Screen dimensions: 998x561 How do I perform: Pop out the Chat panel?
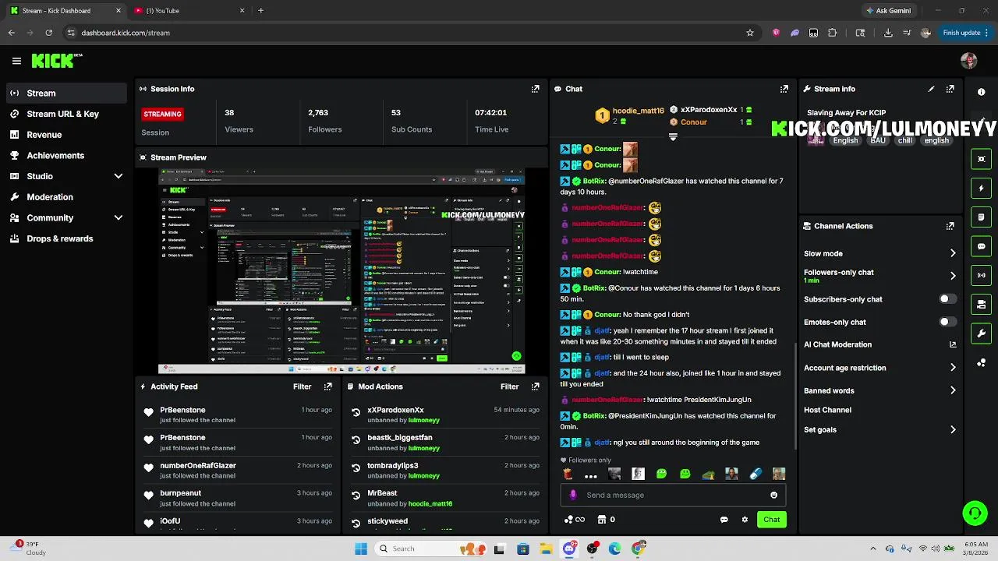[x=784, y=89]
